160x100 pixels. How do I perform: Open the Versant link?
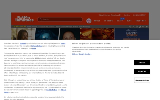click(x=23, y=43)
